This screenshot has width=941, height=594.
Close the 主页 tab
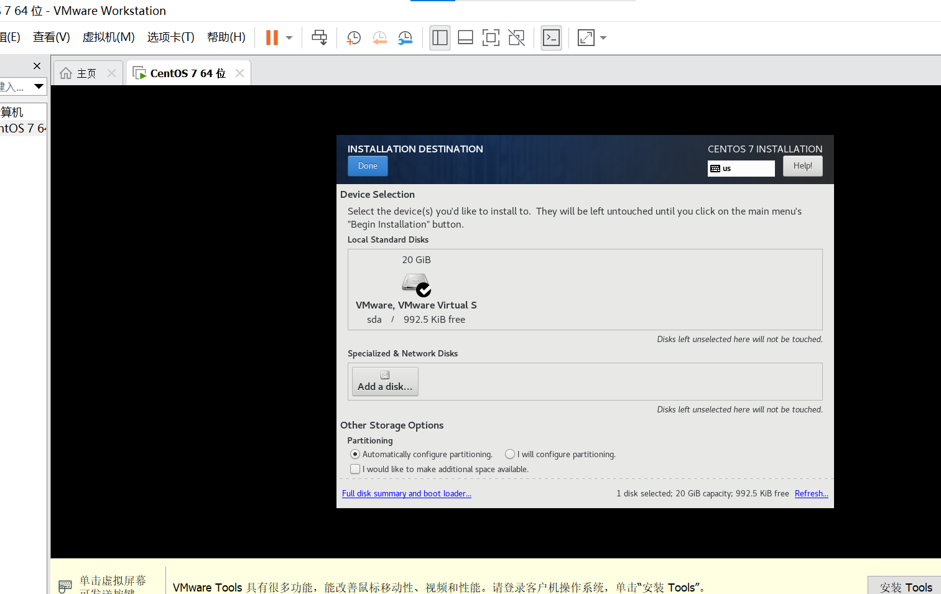coord(111,73)
